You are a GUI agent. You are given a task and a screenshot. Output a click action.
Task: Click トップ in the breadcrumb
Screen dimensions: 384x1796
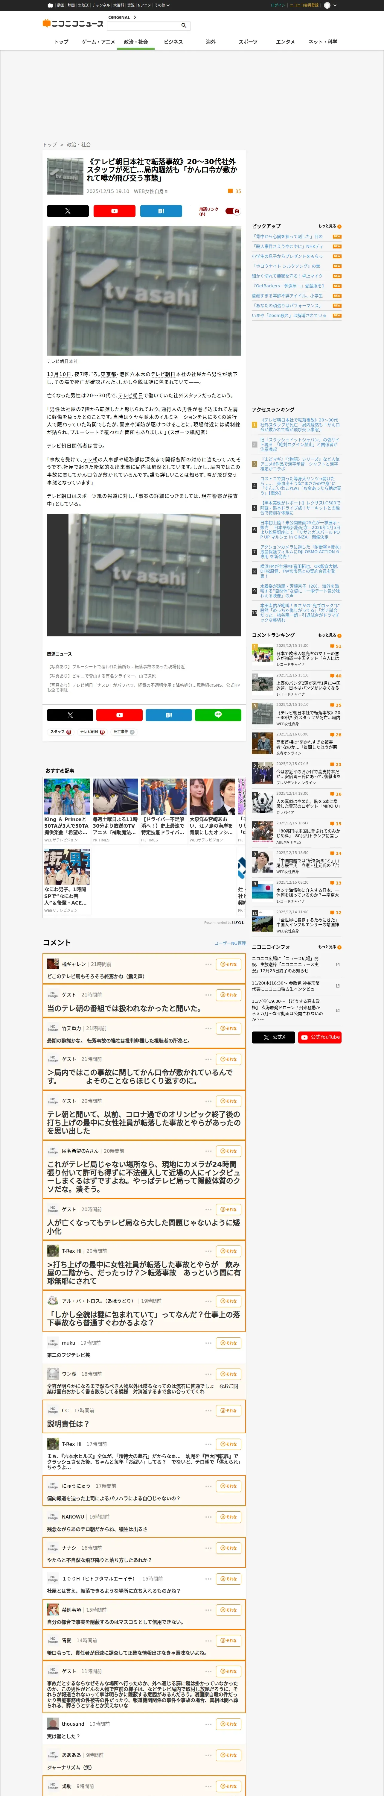[49, 145]
